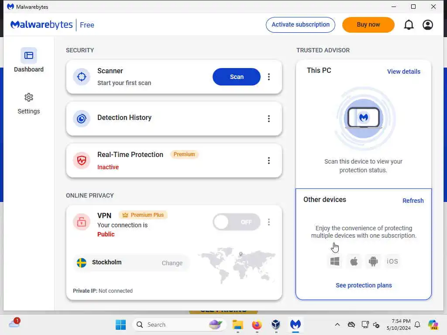Toggle the VPN OFF switch
This screenshot has width=447, height=335.
tap(236, 222)
